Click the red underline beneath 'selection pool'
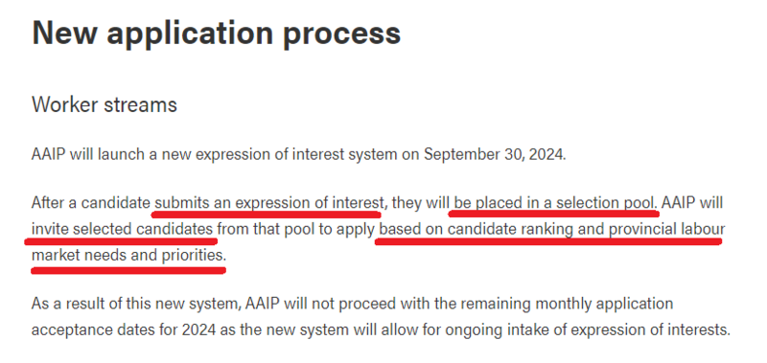 (x=554, y=213)
